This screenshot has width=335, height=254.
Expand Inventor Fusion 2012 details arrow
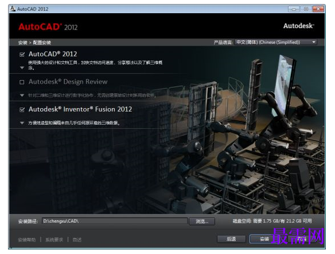coord(22,123)
